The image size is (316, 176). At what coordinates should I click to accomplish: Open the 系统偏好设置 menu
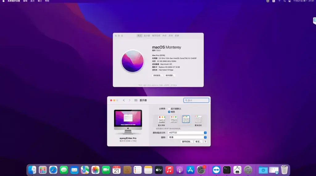[14, 1]
